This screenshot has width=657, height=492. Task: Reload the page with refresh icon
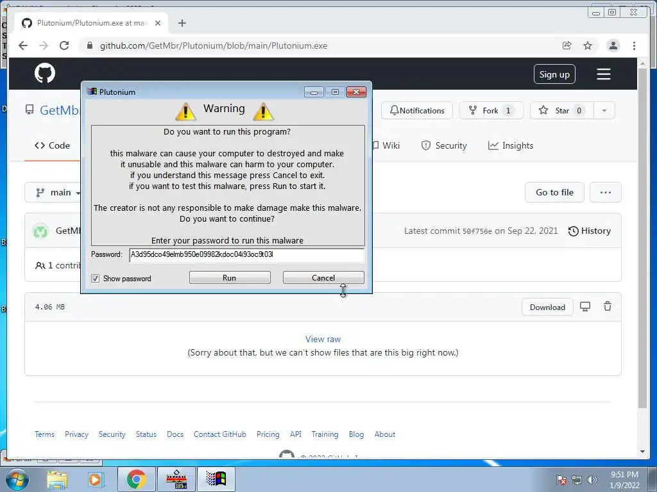point(64,45)
